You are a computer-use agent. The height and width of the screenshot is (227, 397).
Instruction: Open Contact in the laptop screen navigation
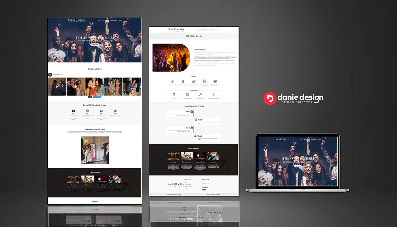click(319, 140)
